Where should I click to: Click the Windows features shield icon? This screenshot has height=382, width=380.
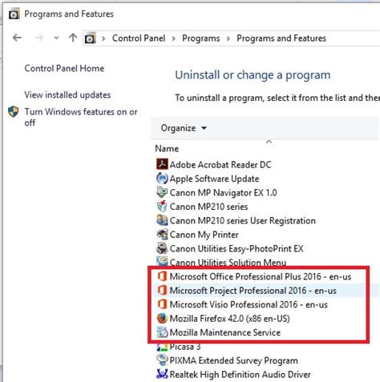click(x=13, y=111)
